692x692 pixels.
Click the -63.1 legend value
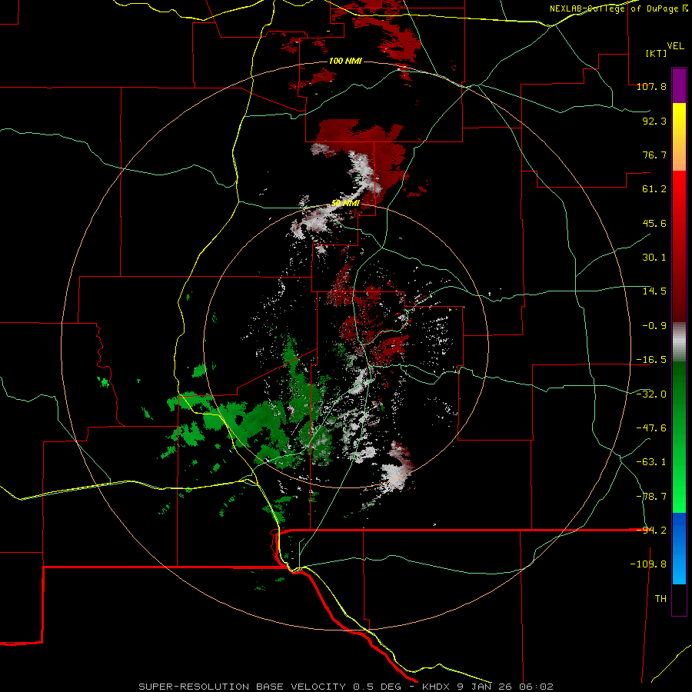[651, 462]
